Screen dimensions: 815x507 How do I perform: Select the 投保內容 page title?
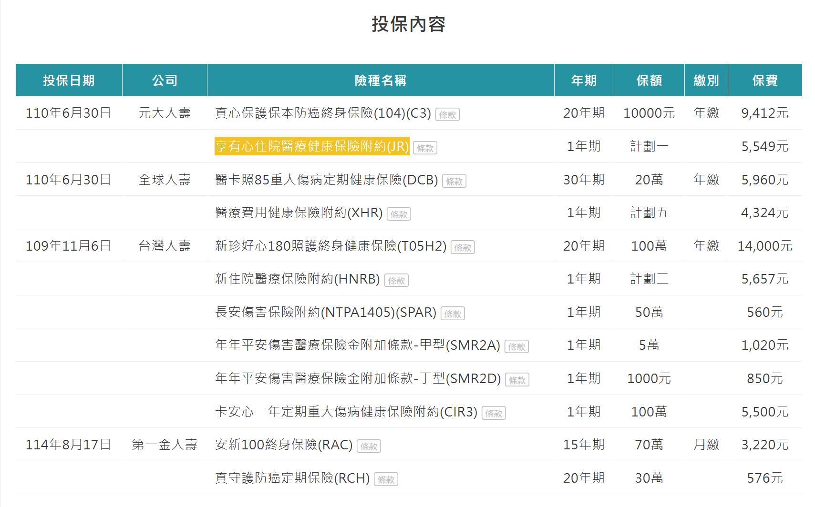click(x=408, y=24)
